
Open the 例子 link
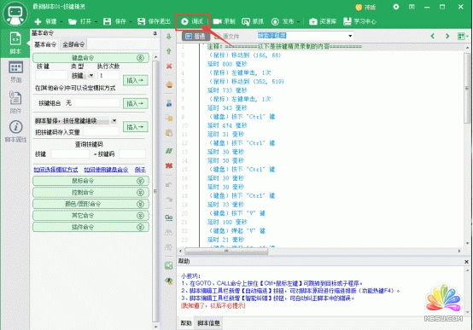[140, 170]
